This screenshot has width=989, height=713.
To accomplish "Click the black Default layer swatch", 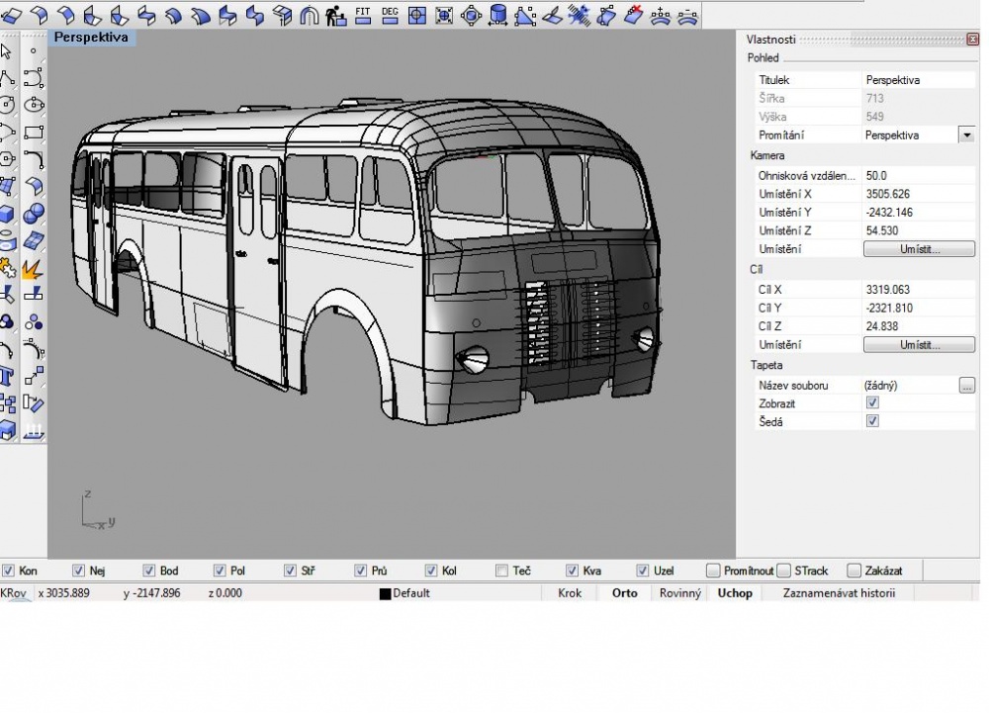I will tap(386, 594).
